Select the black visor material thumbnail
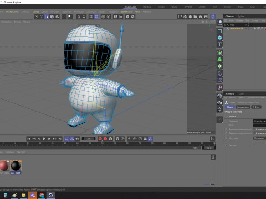Screen dimensions: 266x199 [16, 166]
